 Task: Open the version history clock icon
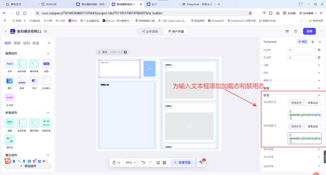pyautogui.click(x=296, y=31)
